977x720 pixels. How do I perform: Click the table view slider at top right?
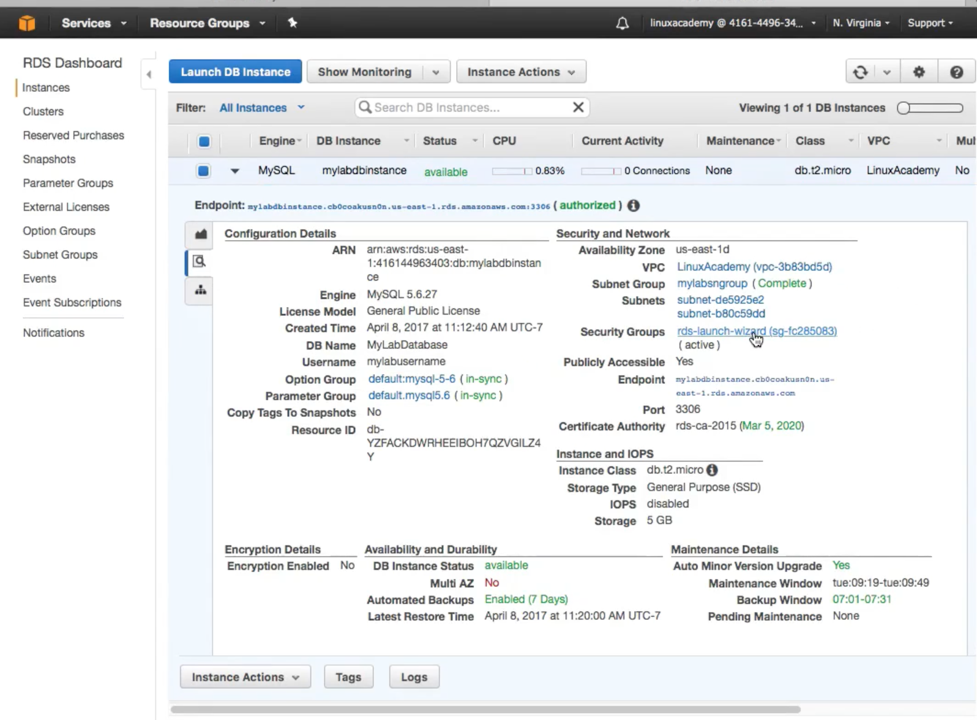(x=929, y=108)
